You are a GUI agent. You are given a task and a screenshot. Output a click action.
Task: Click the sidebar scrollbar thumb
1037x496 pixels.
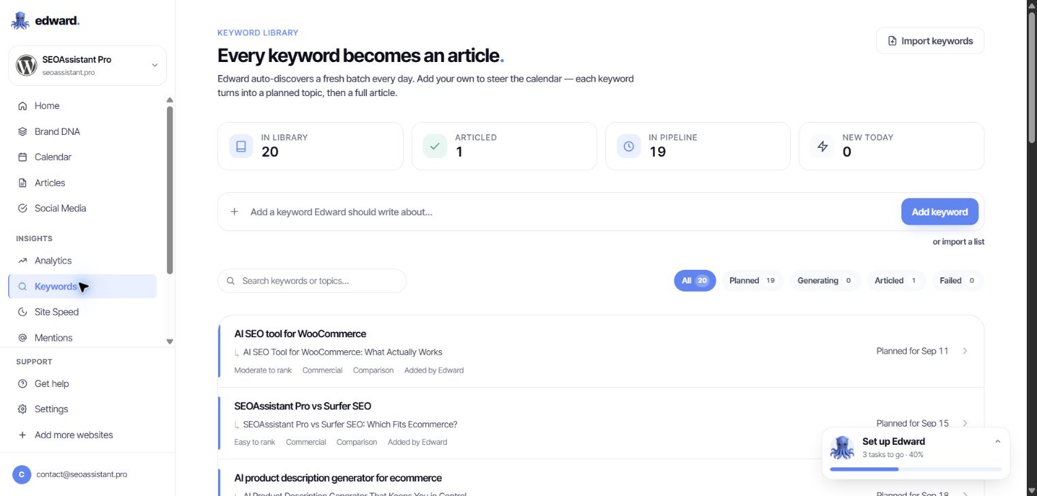click(x=170, y=189)
